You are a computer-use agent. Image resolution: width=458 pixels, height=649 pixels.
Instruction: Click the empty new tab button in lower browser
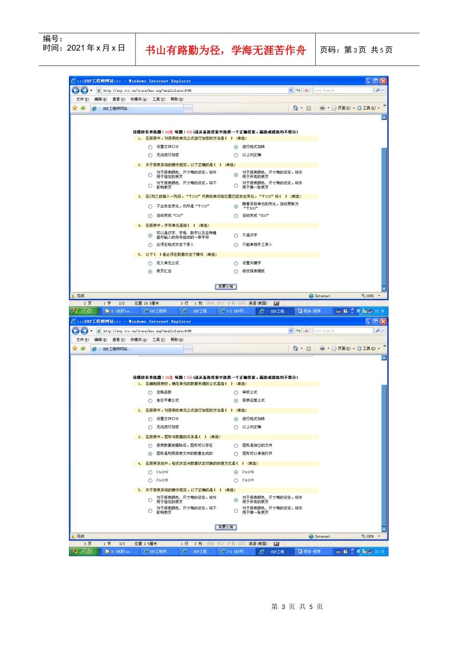[188, 349]
